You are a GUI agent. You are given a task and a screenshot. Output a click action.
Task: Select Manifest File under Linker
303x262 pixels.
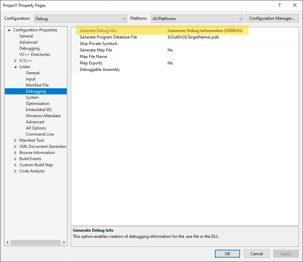tap(37, 85)
